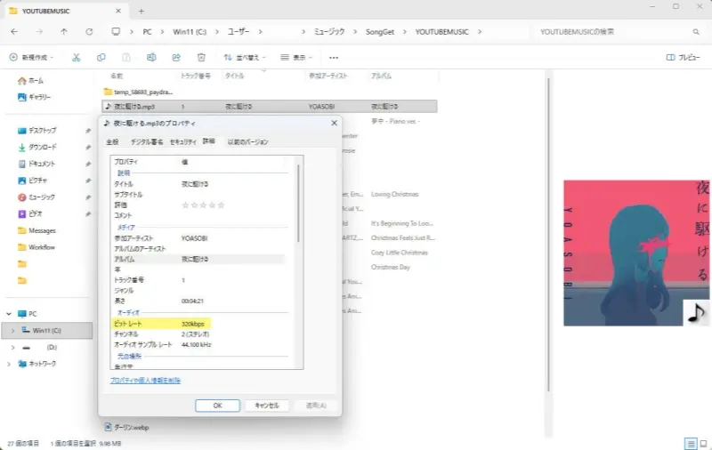Image resolution: width=712 pixels, height=450 pixels.
Task: Click the Delete trash icon in toolbar
Action: pyautogui.click(x=201, y=57)
